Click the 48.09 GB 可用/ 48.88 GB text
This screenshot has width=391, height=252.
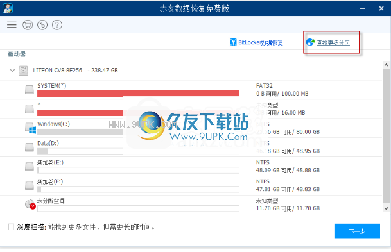pos(288,171)
